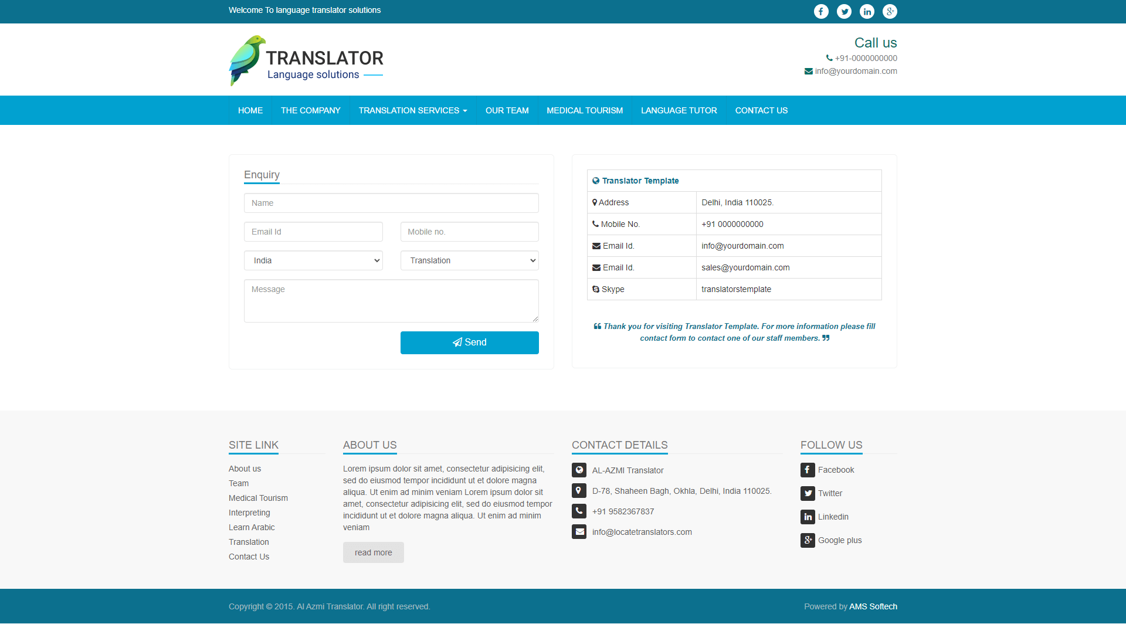Viewport: 1126px width, 624px height.
Task: Open Our Team nav item
Action: (x=507, y=110)
